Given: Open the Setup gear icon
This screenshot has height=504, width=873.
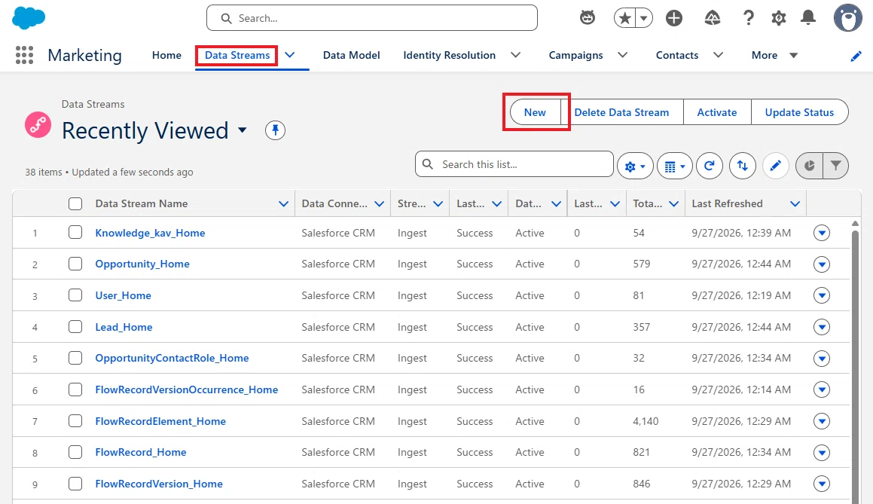Looking at the screenshot, I should click(778, 18).
